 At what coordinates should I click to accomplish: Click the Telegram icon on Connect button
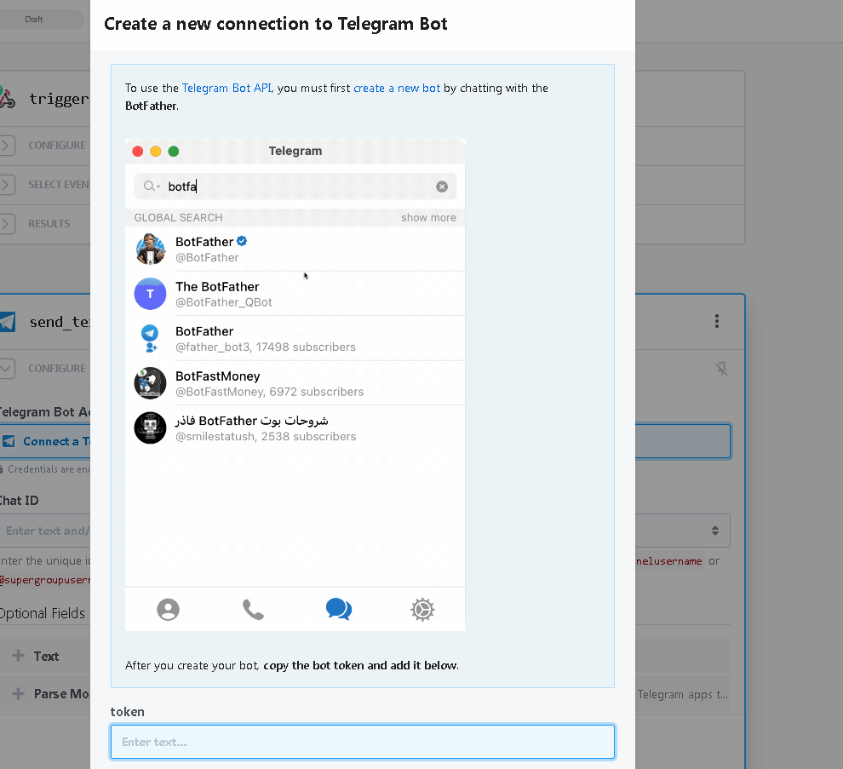click(9, 441)
